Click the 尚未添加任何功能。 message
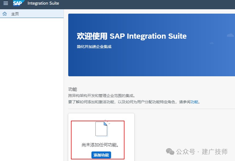The height and width of the screenshot is (161, 235). tap(100, 145)
